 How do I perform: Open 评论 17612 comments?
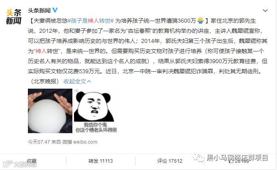coord(169,161)
